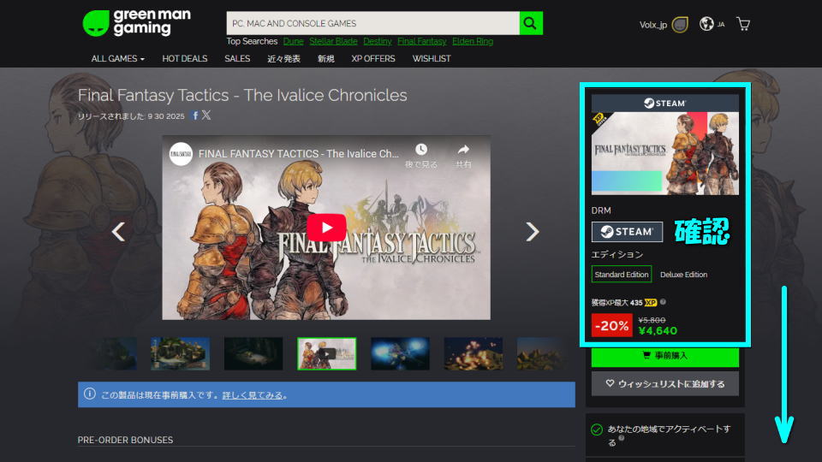822x462 pixels.
Task: Click the Volx_jp username text
Action: pyautogui.click(x=652, y=25)
